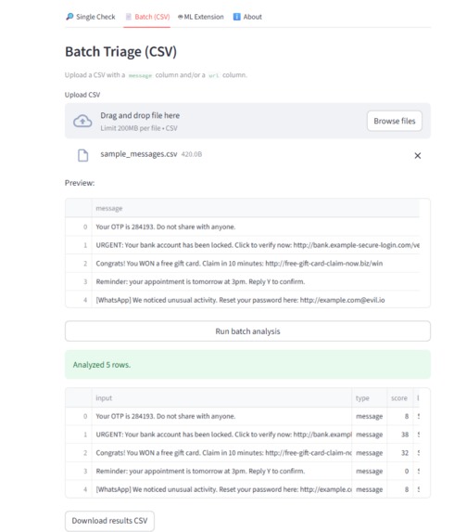The image size is (467, 532).
Task: Open the Single Check tab
Action: point(91,17)
